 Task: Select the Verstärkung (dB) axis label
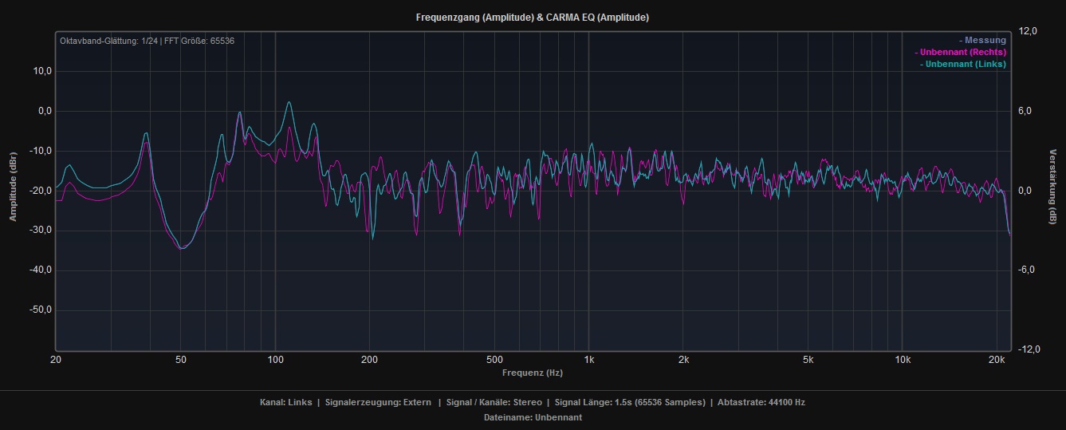[x=1052, y=187]
